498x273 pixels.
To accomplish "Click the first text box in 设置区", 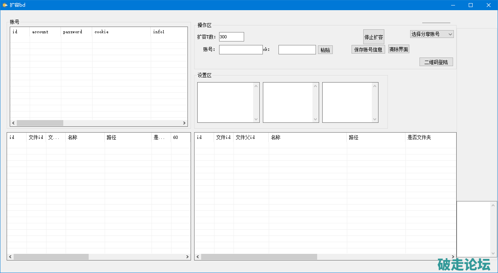I will 225,102.
